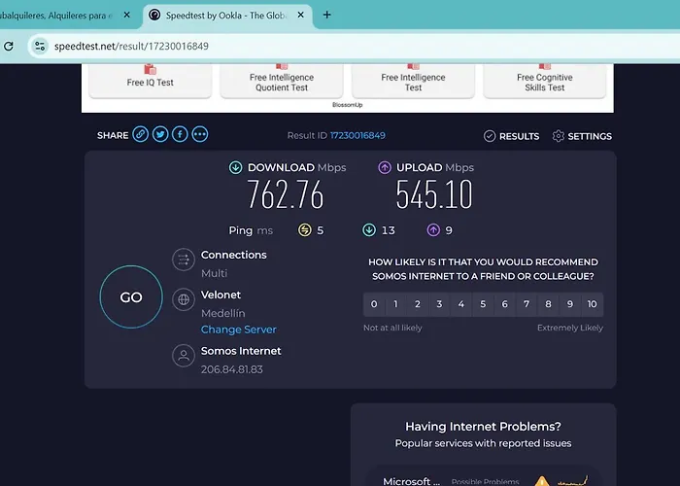Click the Somos Internet provider name
Screen dimensions: 680x486
click(241, 351)
